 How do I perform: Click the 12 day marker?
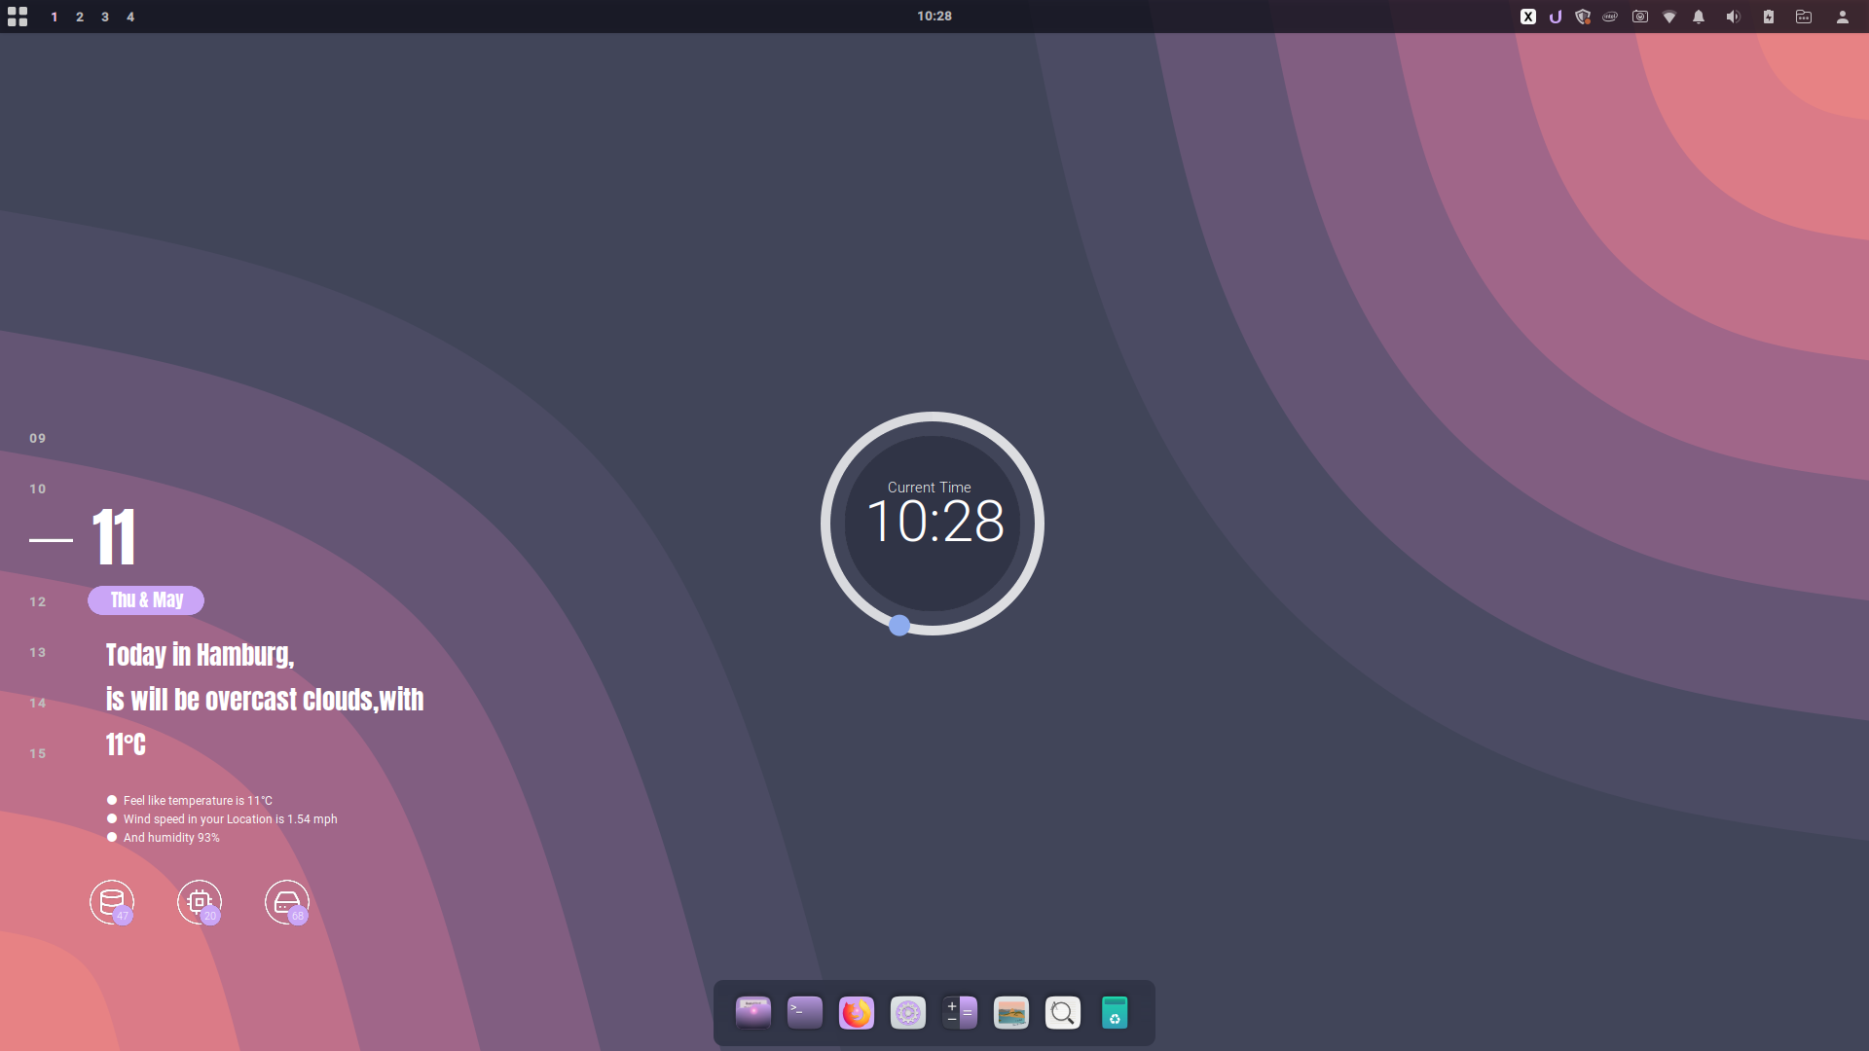(x=38, y=601)
